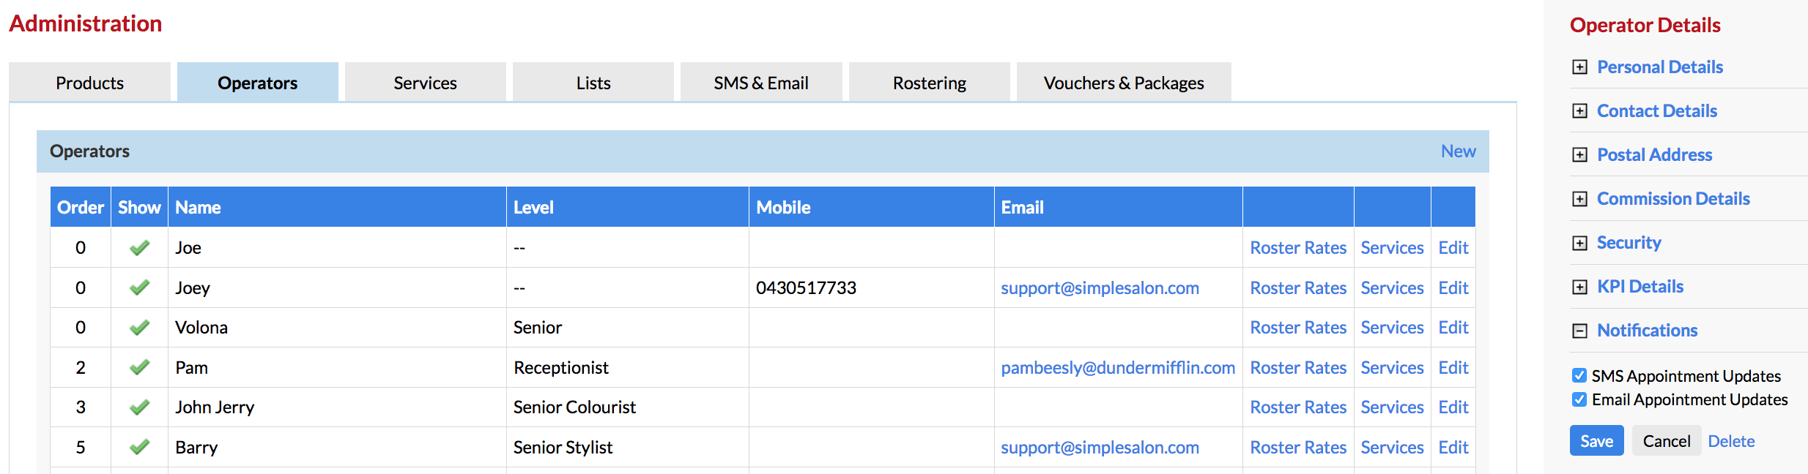1808x474 pixels.
Task: Open the Vouchers & Packages tab
Action: pos(1123,83)
